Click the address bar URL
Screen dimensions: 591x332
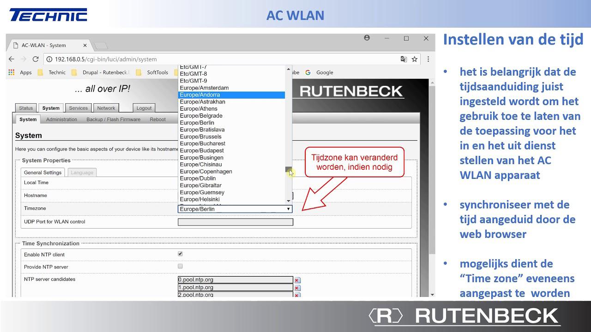[106, 59]
